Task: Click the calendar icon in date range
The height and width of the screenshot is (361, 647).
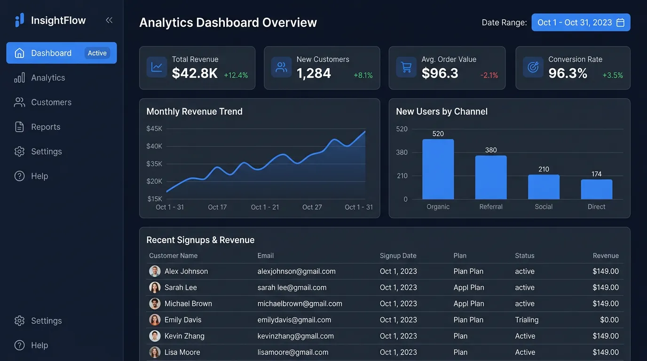Action: [x=620, y=23]
